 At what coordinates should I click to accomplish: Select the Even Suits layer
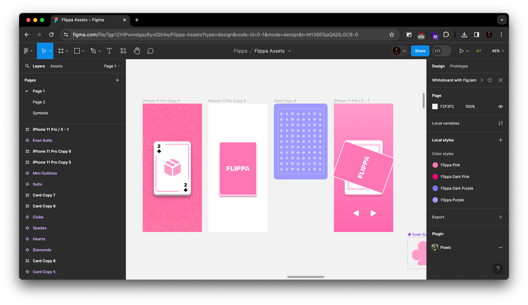tap(42, 140)
